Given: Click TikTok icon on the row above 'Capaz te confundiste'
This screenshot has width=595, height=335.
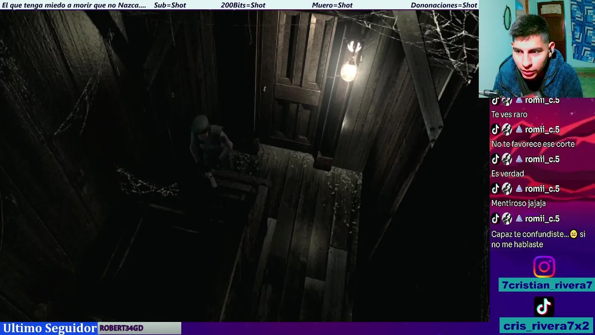Looking at the screenshot, I should pyautogui.click(x=495, y=219).
